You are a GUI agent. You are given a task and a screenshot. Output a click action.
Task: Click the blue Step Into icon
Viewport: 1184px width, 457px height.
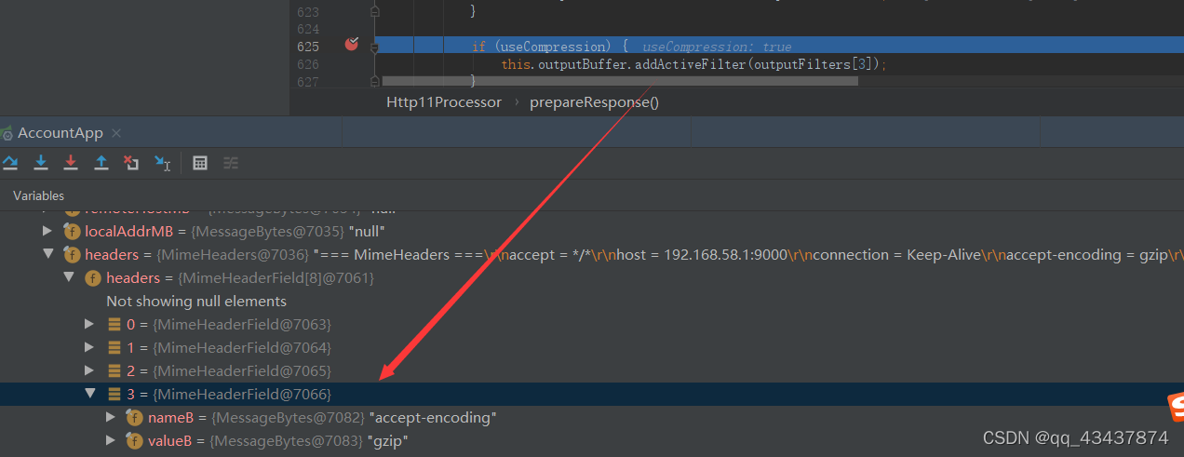(41, 163)
